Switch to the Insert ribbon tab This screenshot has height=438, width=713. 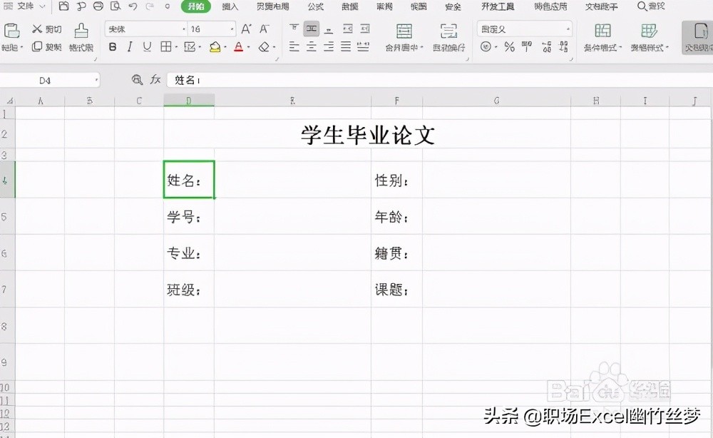(x=229, y=6)
